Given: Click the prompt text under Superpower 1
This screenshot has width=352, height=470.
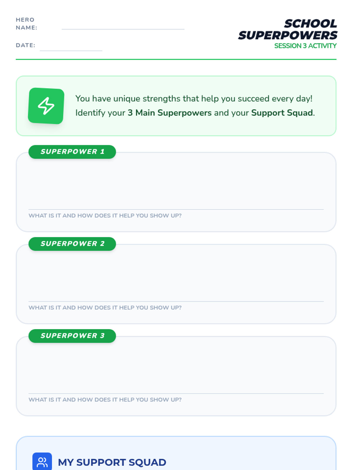Looking at the screenshot, I should pos(105,216).
